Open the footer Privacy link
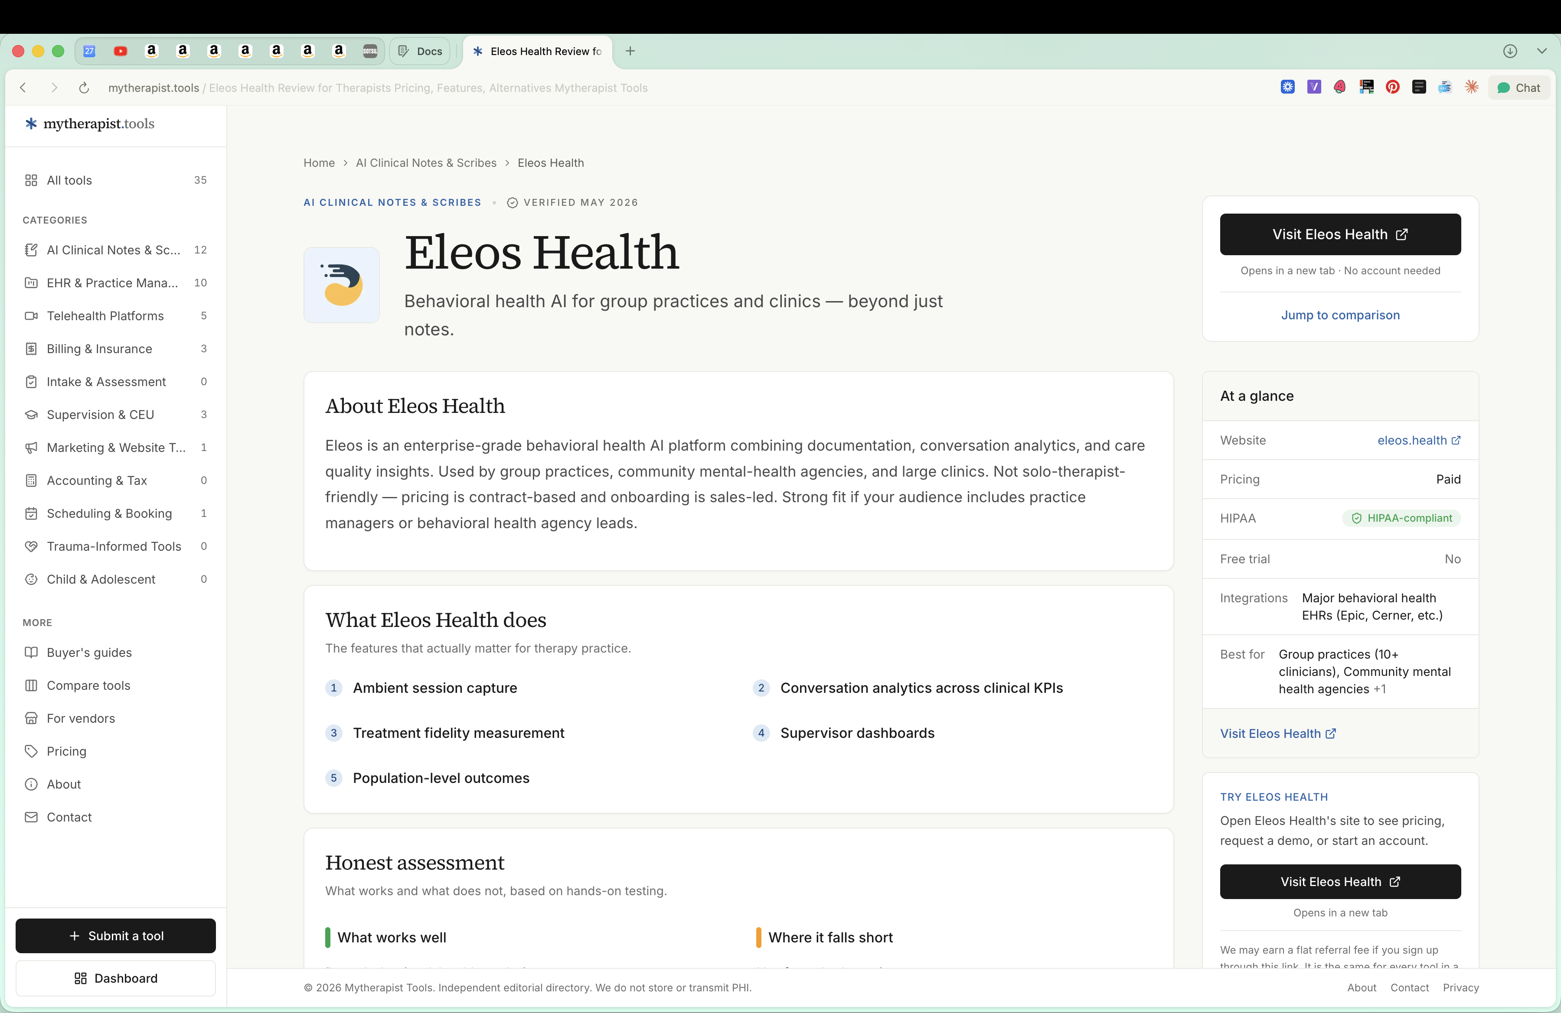This screenshot has width=1561, height=1013. pyautogui.click(x=1461, y=987)
